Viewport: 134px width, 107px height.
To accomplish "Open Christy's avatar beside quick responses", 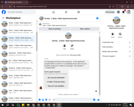I will (41, 88).
